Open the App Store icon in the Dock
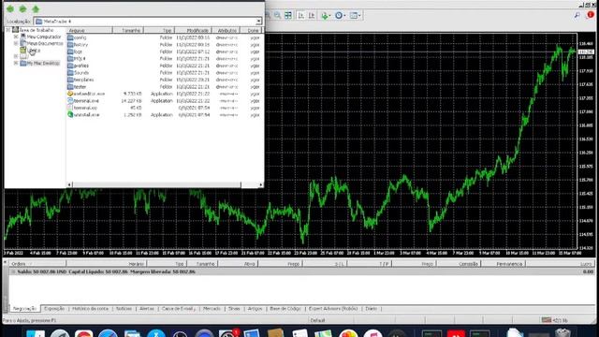 [156, 333]
